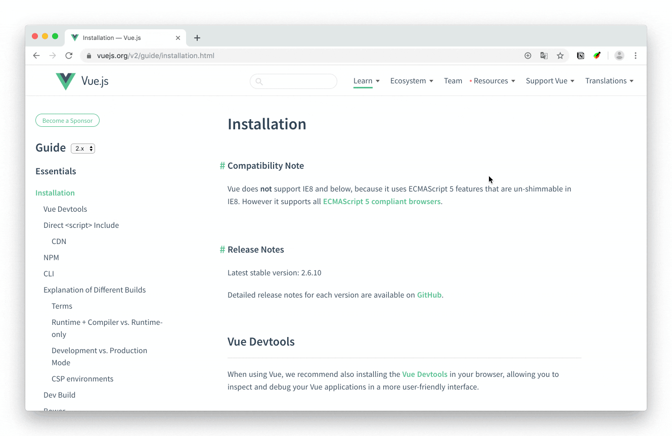Go to Vue Devtools in the sidebar

65,209
